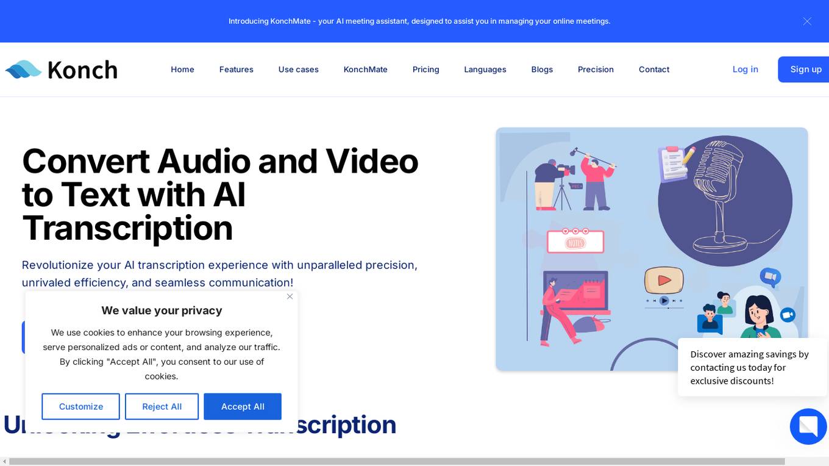The width and height of the screenshot is (829, 466).
Task: Select KonchMate in the navigation bar
Action: tap(366, 70)
